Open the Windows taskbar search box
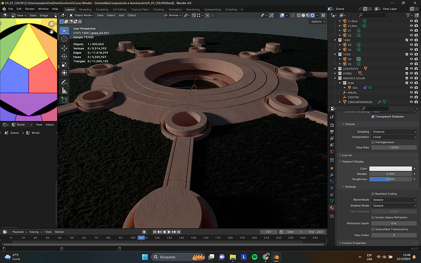The height and width of the screenshot is (263, 421). (177, 257)
